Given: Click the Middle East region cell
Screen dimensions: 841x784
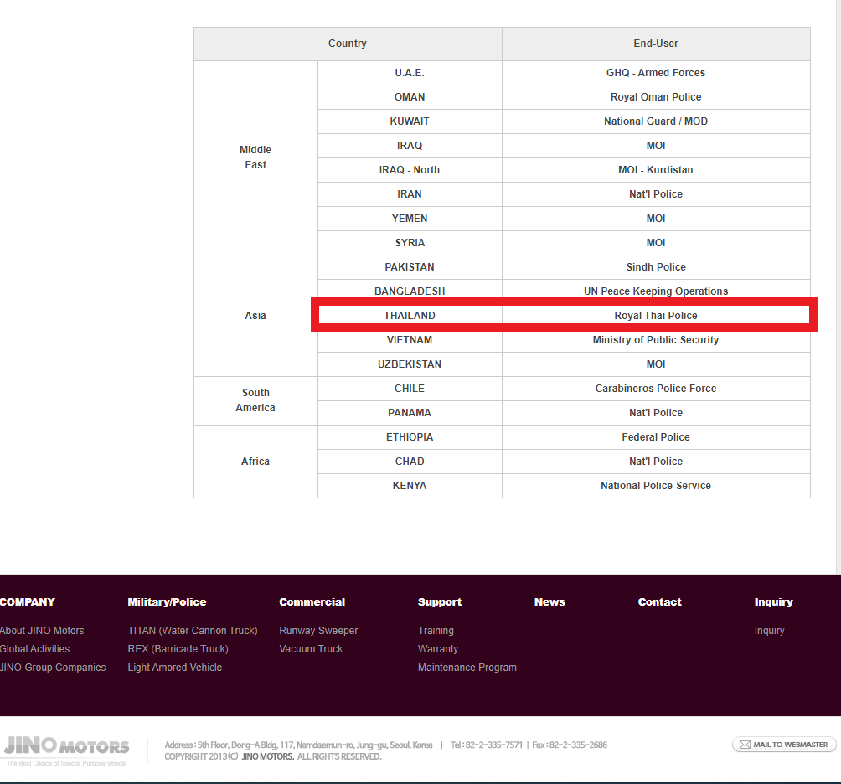Looking at the screenshot, I should pos(255,157).
